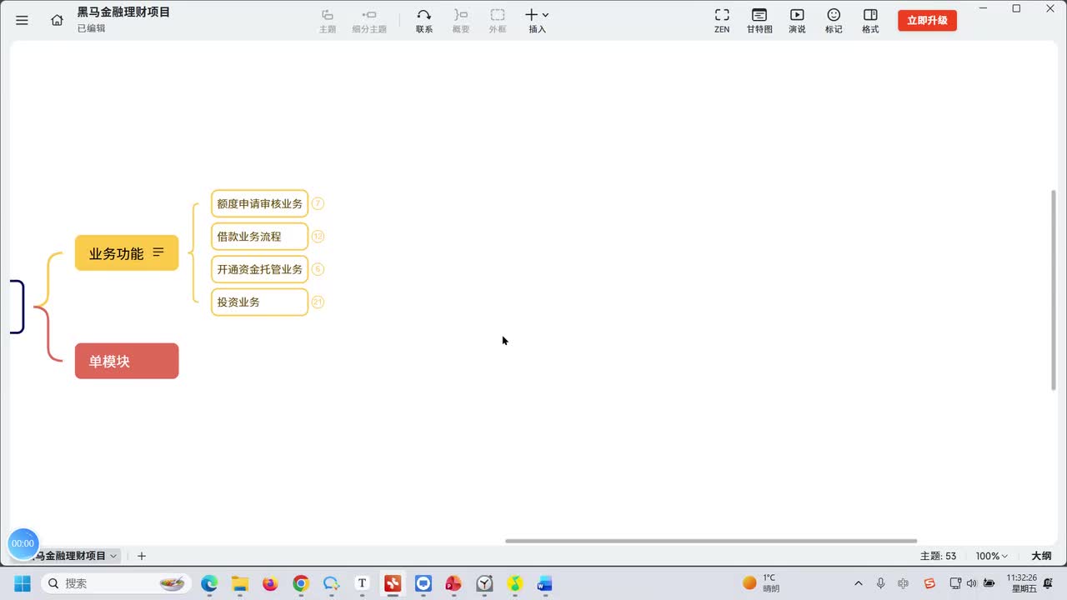Open the weather widget showing 1°C
Viewport: 1067px width, 600px height.
pyautogui.click(x=762, y=583)
